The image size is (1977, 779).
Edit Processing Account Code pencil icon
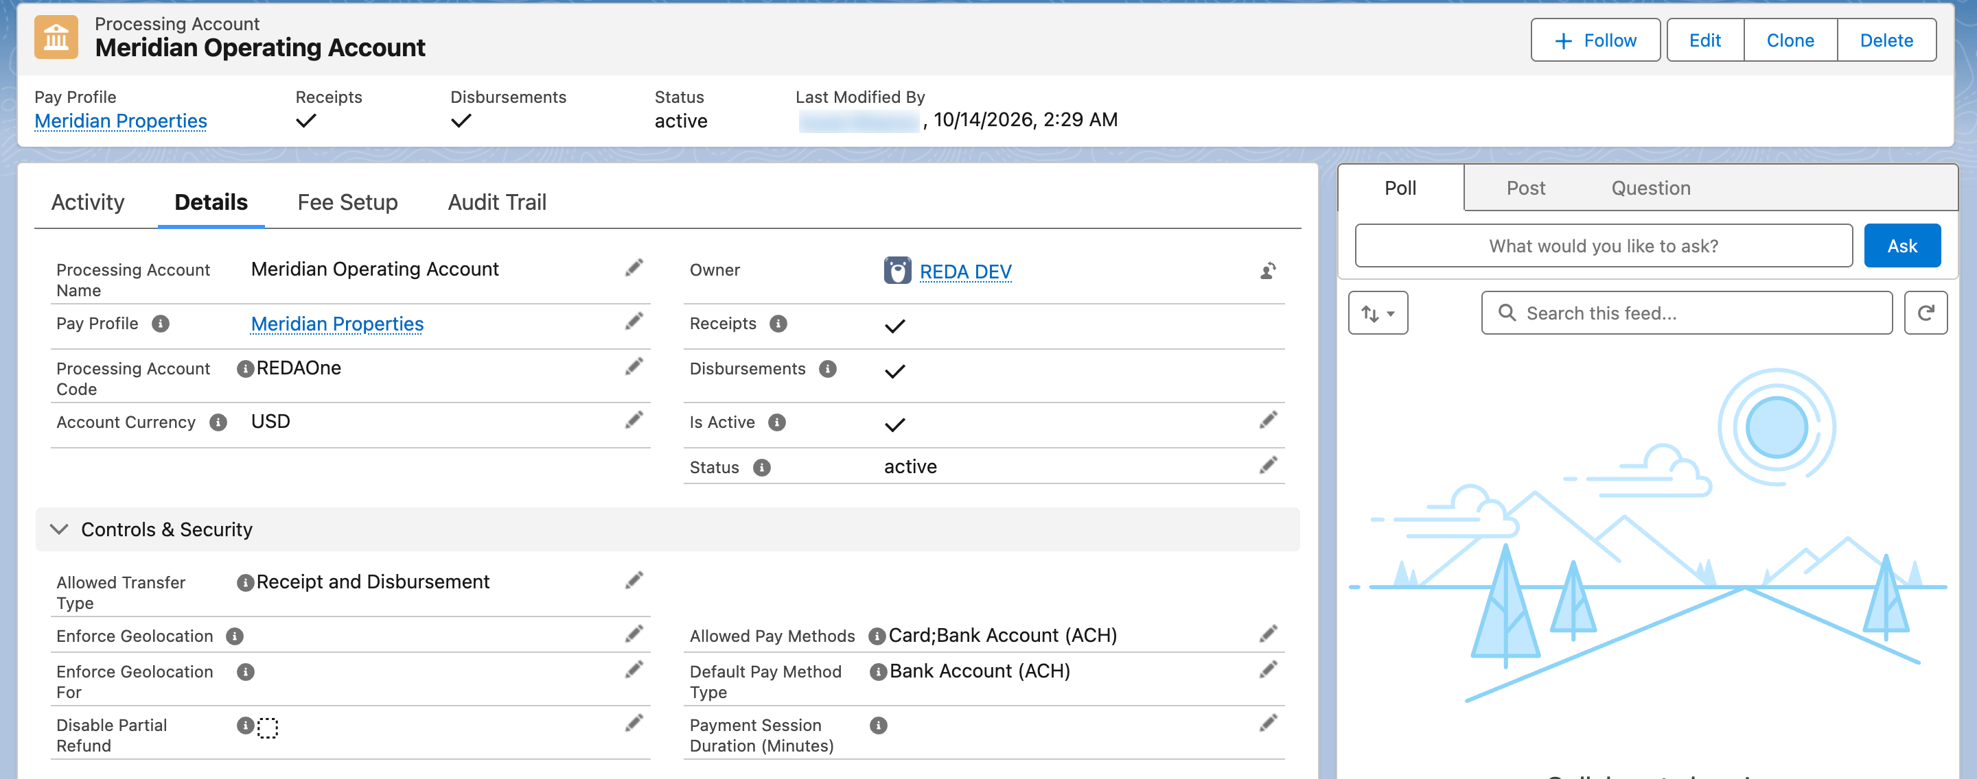point(634,366)
